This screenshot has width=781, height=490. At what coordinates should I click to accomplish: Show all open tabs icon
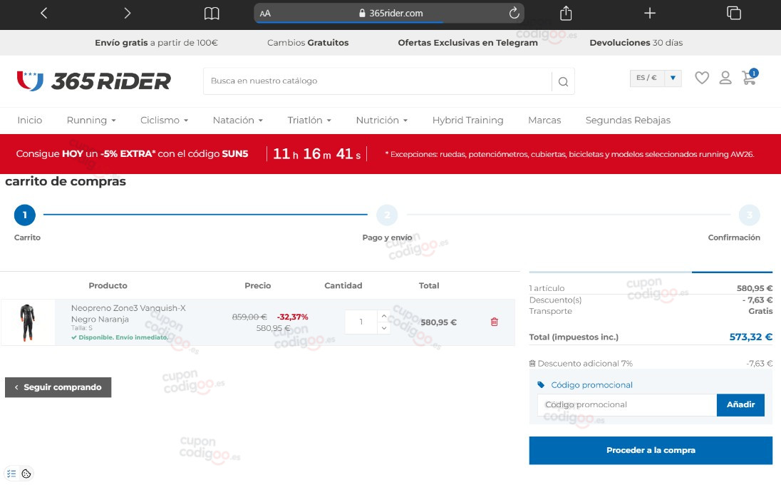tap(734, 13)
